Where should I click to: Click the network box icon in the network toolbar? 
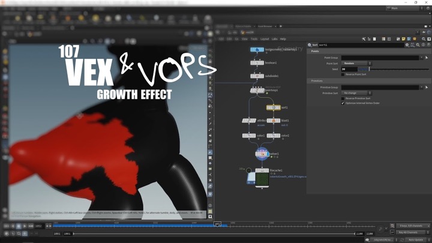[x=398, y=39]
